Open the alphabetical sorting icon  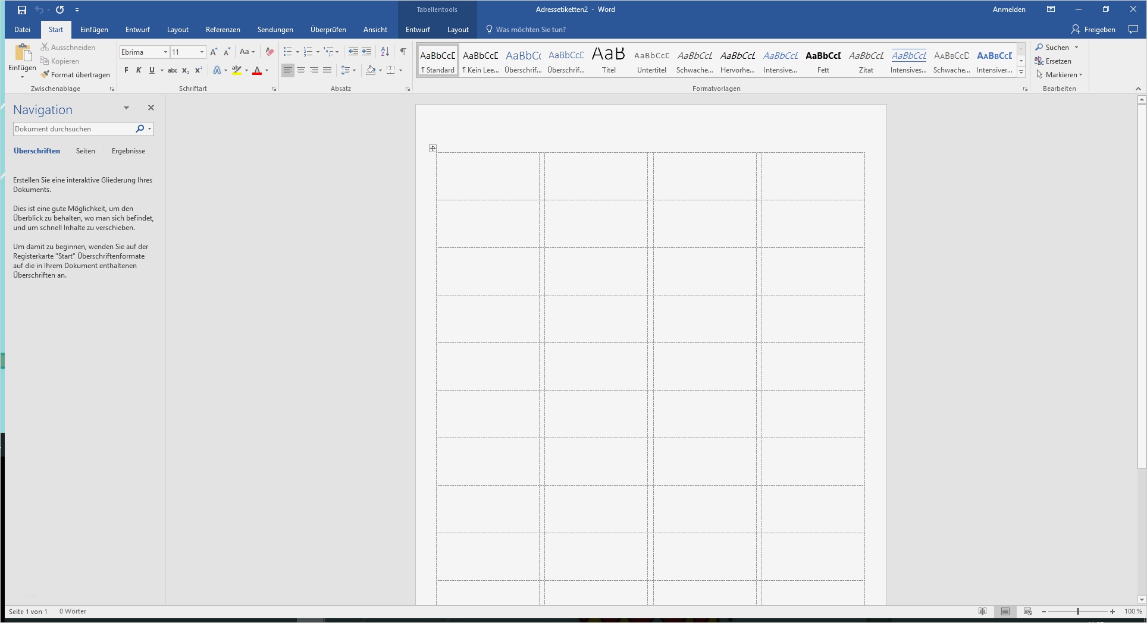pos(384,52)
